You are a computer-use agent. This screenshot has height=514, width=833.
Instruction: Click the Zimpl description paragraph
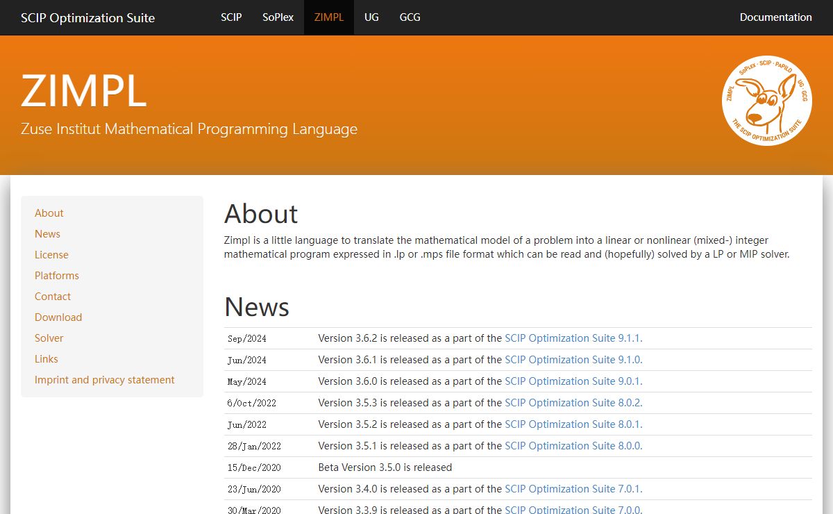point(507,247)
